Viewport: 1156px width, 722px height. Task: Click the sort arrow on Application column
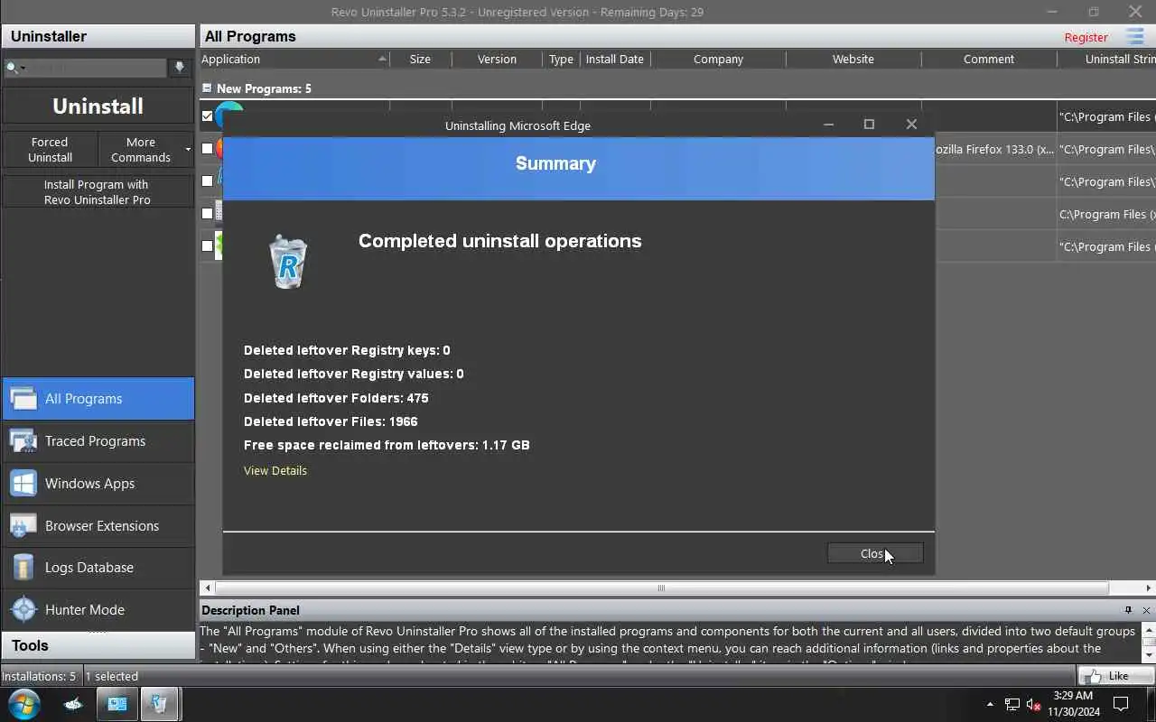tap(382, 59)
